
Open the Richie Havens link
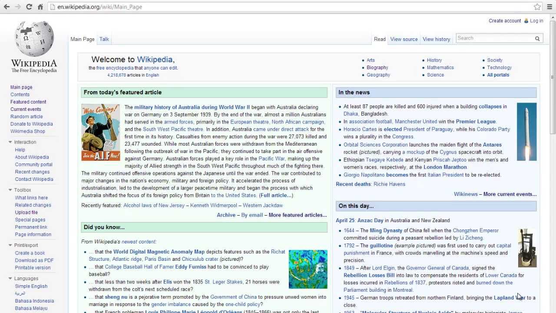coord(390,184)
